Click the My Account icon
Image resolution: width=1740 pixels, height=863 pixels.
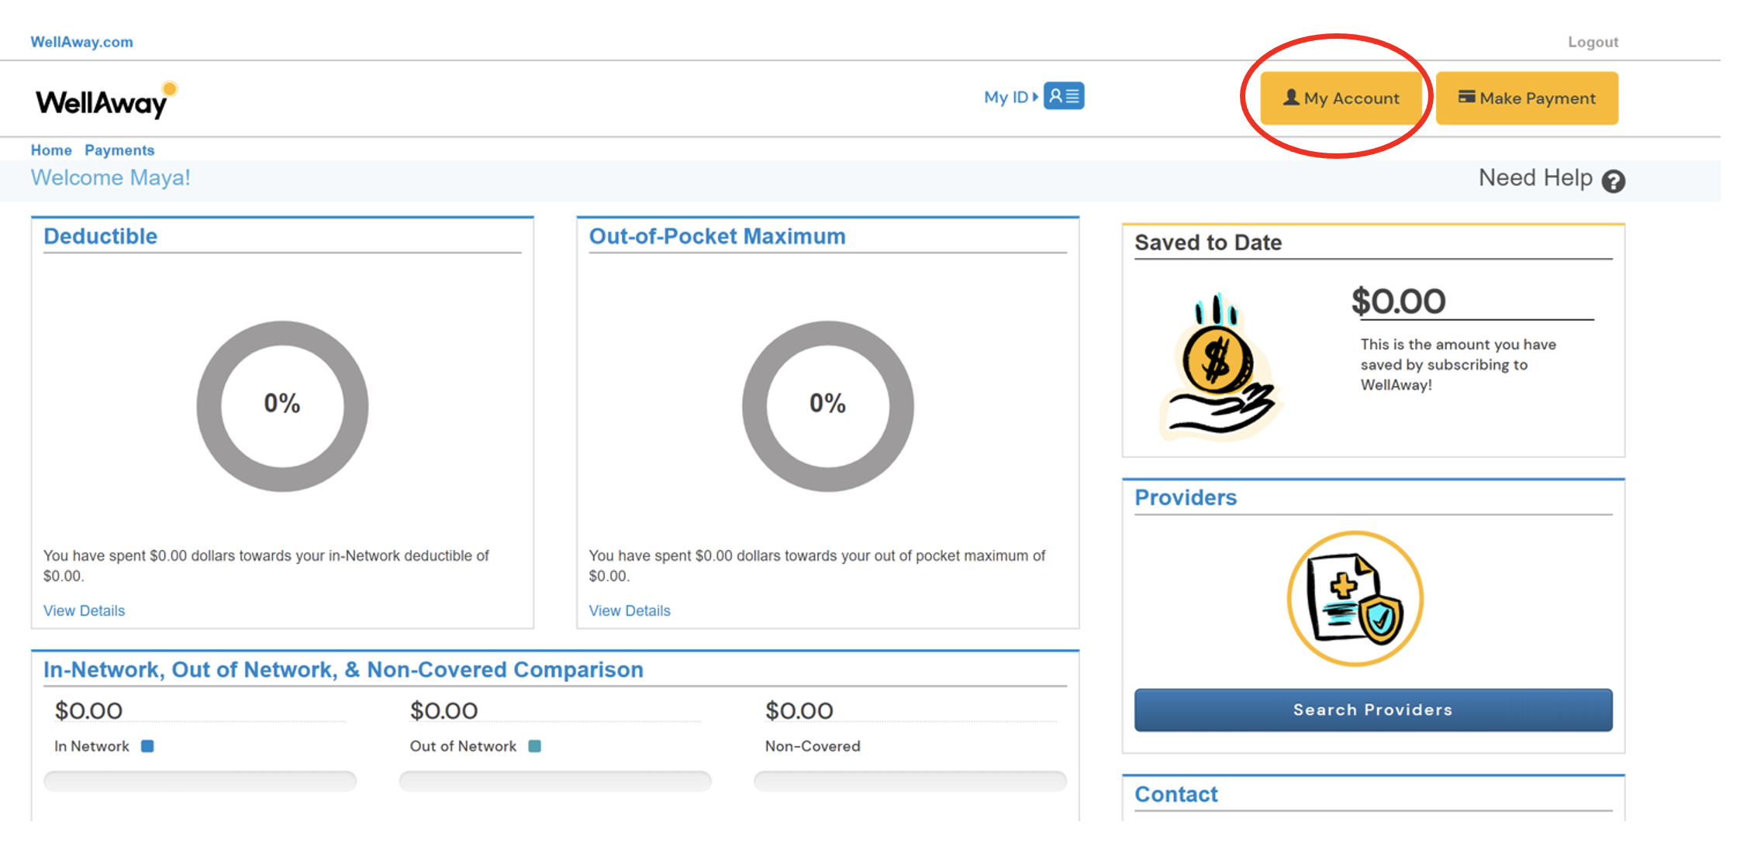(1341, 98)
